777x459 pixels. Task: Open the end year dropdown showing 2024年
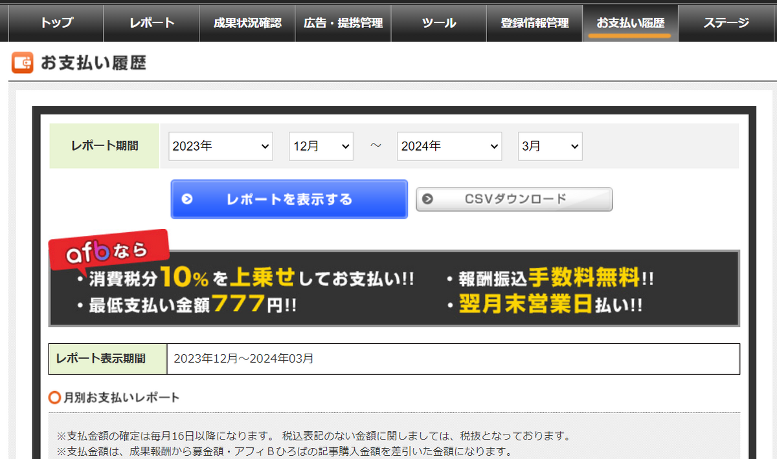(x=449, y=146)
